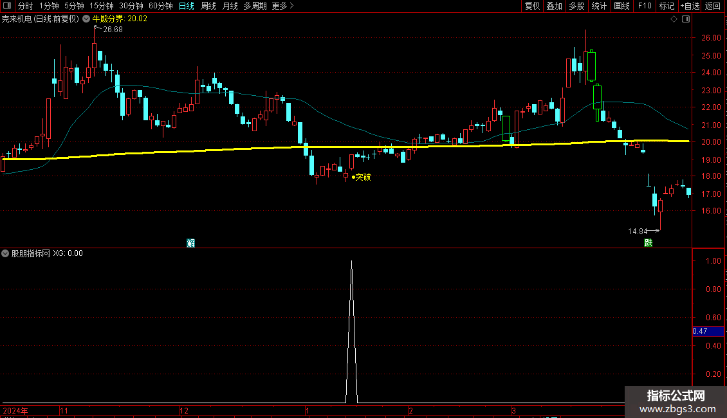Click the 跌 marker icon on chart
Viewport: 727px width, 418px height.
(648, 243)
